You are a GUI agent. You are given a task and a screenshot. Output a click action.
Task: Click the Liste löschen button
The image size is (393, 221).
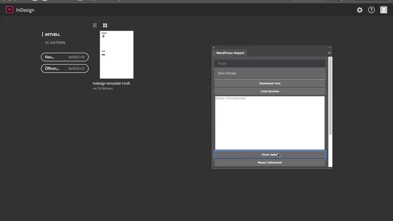tap(270, 91)
